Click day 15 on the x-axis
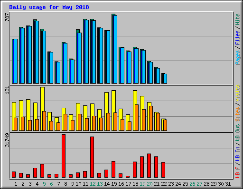 (114, 184)
